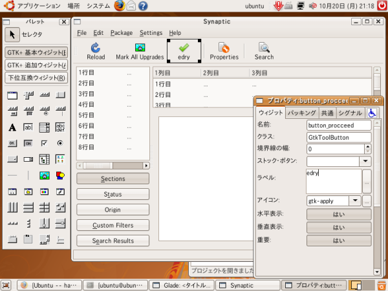388x291 pixels.
Task: Decrease 境界線の幅 with the down arrow
Action: (x=368, y=151)
